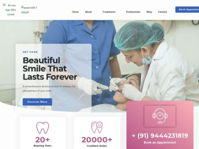Click the broken asset image beside logo
199x149 pixels.
[29, 10]
